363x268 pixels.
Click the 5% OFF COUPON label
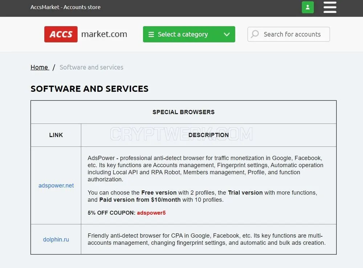click(111, 213)
